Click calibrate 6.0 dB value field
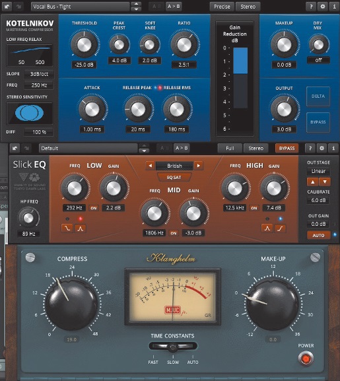The image size is (340, 381). (318, 201)
